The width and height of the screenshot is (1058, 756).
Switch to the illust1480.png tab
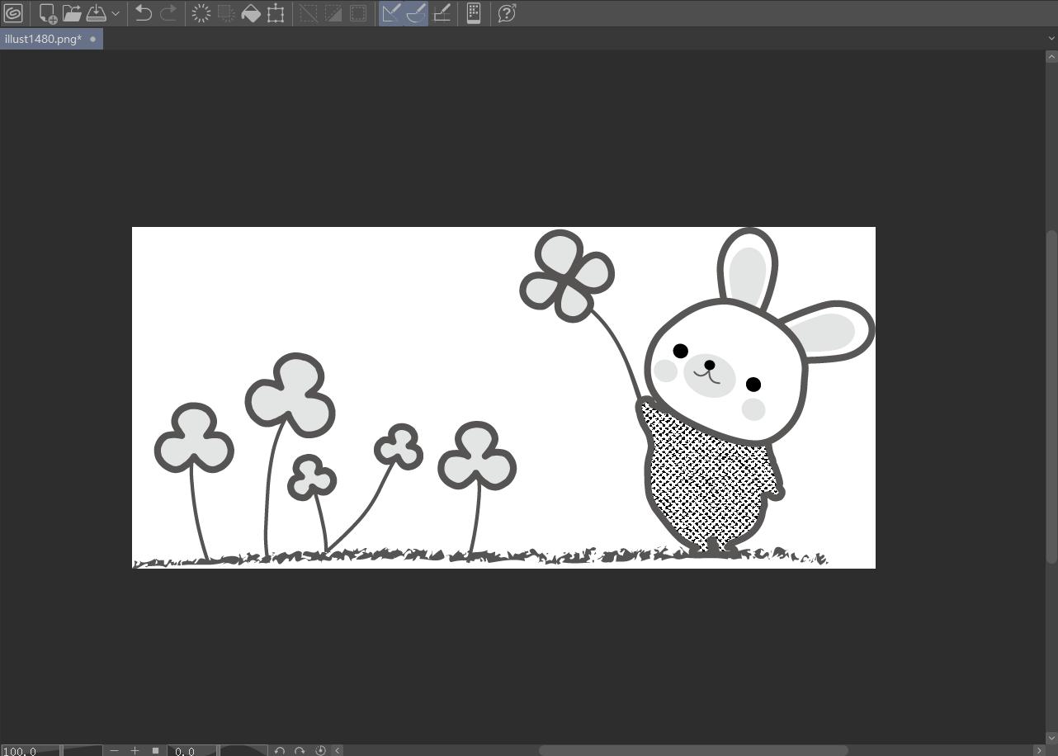point(43,39)
